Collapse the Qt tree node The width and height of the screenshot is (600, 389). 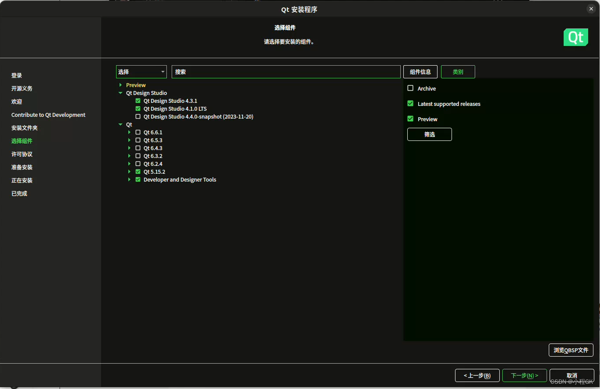click(120, 124)
